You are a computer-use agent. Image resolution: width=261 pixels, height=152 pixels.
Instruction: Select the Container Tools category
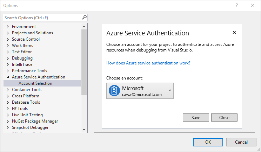coord(27,90)
